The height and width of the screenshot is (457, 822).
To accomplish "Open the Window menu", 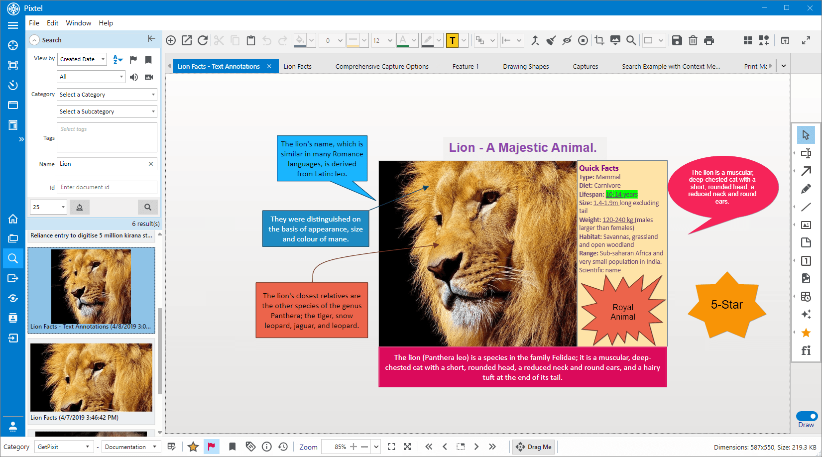I will [79, 23].
